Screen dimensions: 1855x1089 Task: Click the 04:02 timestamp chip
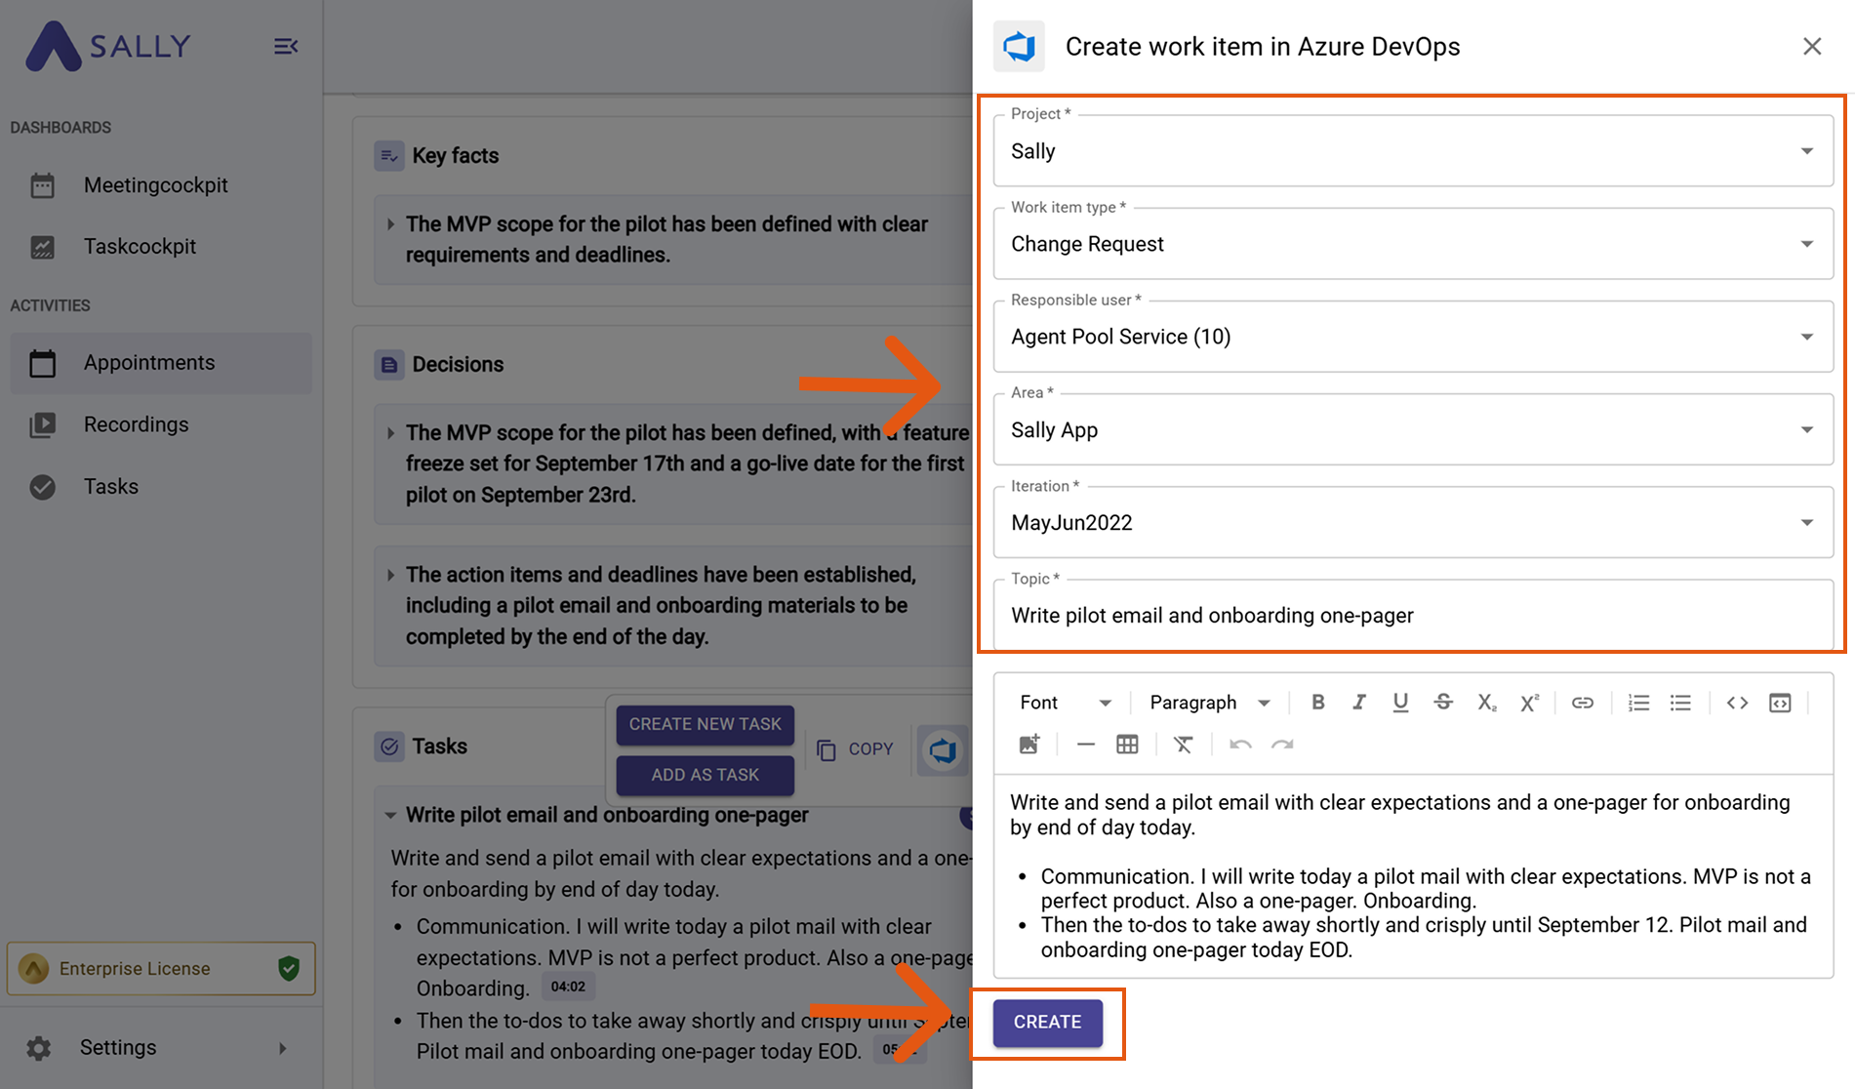pyautogui.click(x=568, y=987)
